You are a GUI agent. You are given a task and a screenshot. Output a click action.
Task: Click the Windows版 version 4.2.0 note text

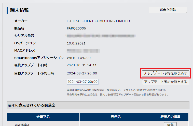(x=117, y=90)
